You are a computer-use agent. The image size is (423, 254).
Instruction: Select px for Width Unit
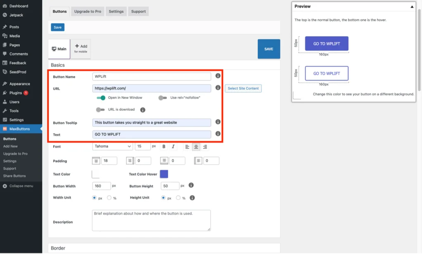pyautogui.click(x=94, y=198)
